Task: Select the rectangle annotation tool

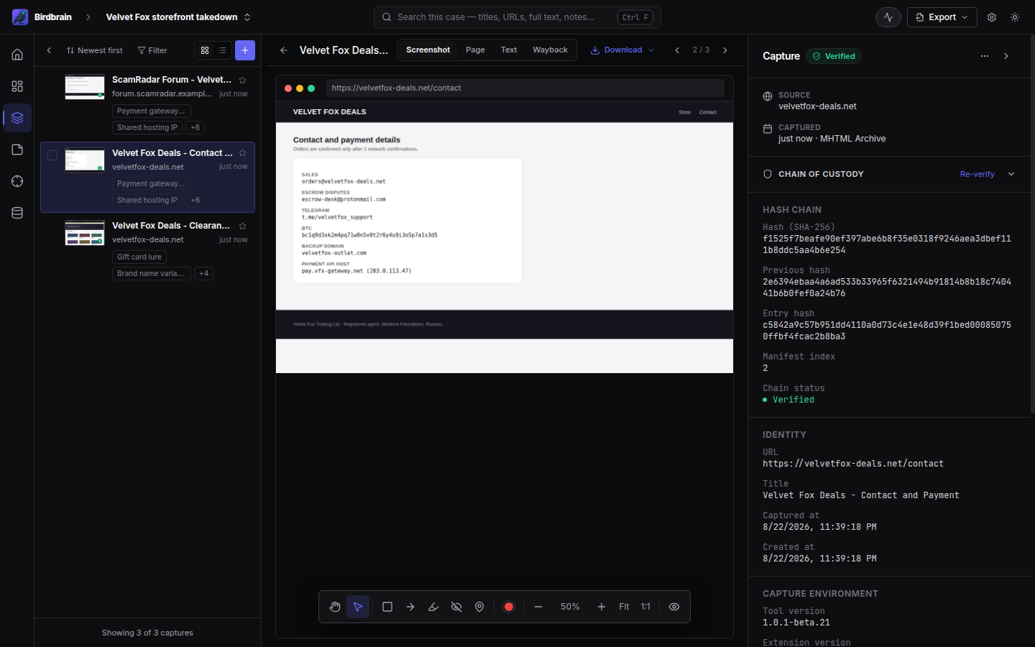Action: 387,607
